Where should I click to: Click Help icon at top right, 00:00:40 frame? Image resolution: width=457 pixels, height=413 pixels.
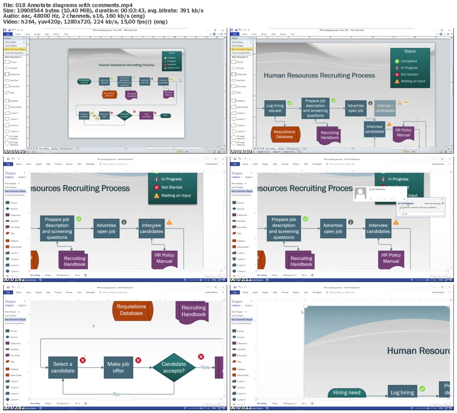(214, 34)
